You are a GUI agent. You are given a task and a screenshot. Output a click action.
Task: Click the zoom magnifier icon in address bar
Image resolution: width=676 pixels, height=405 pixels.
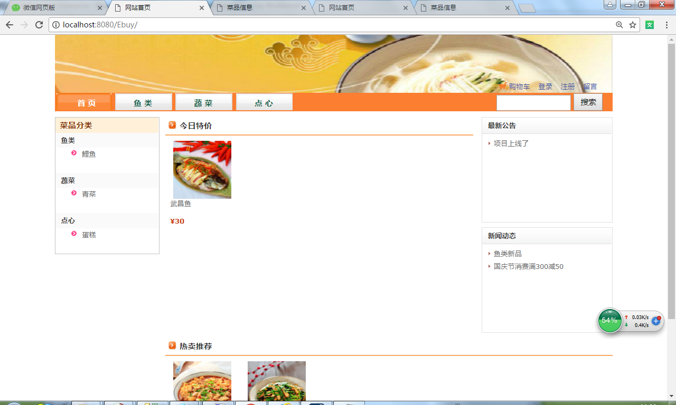[619, 25]
